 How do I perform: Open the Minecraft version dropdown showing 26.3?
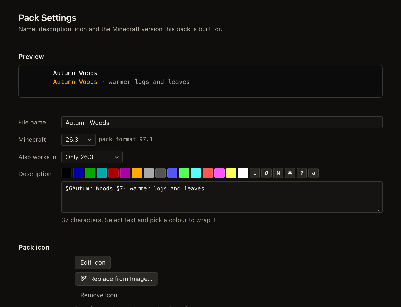click(79, 140)
